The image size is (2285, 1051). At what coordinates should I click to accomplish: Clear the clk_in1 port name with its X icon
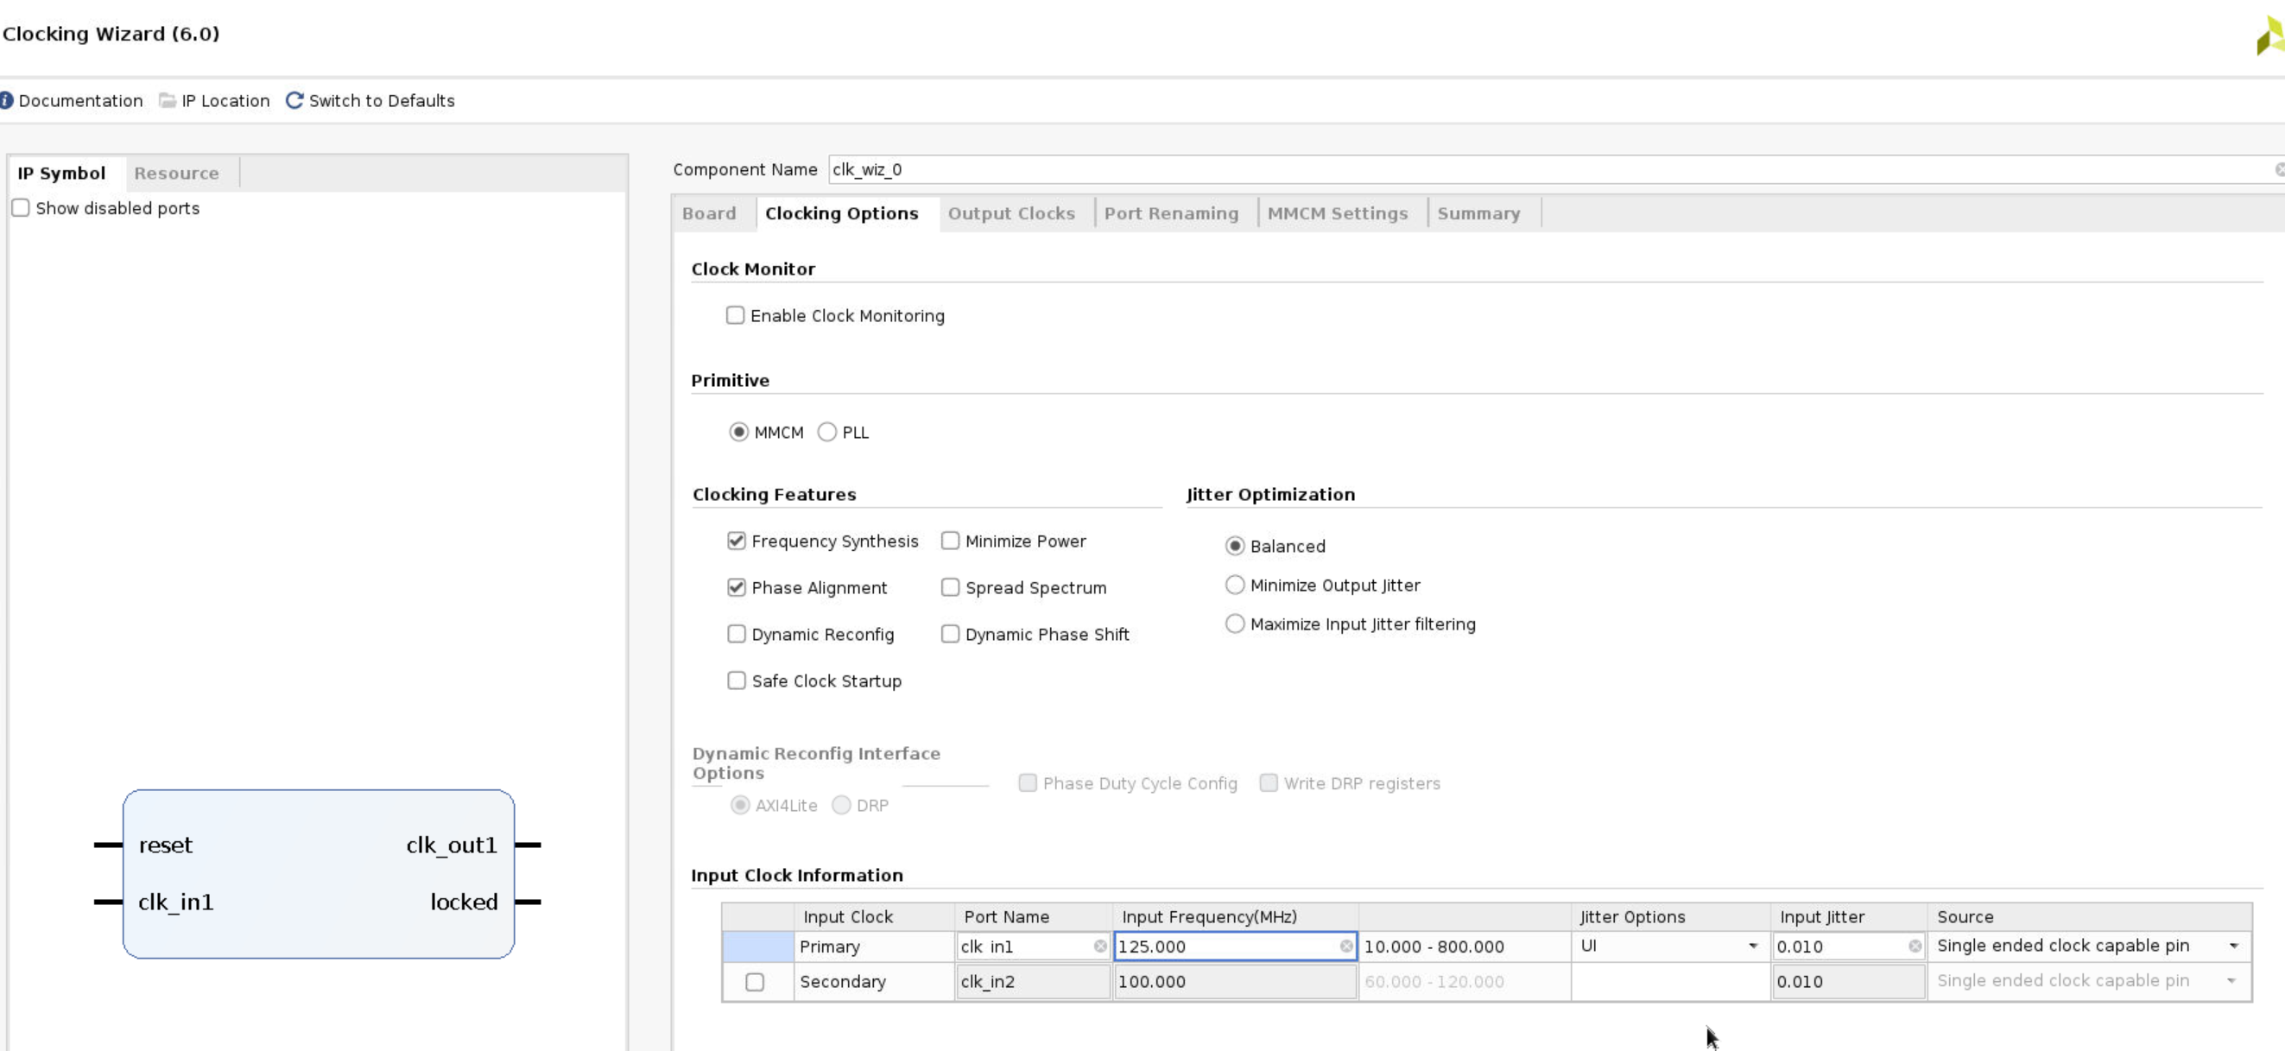click(x=1100, y=947)
